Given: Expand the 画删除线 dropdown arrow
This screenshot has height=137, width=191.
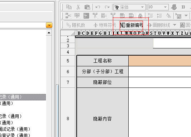Looking at the screenshot, I should pyautogui.click(x=175, y=25).
